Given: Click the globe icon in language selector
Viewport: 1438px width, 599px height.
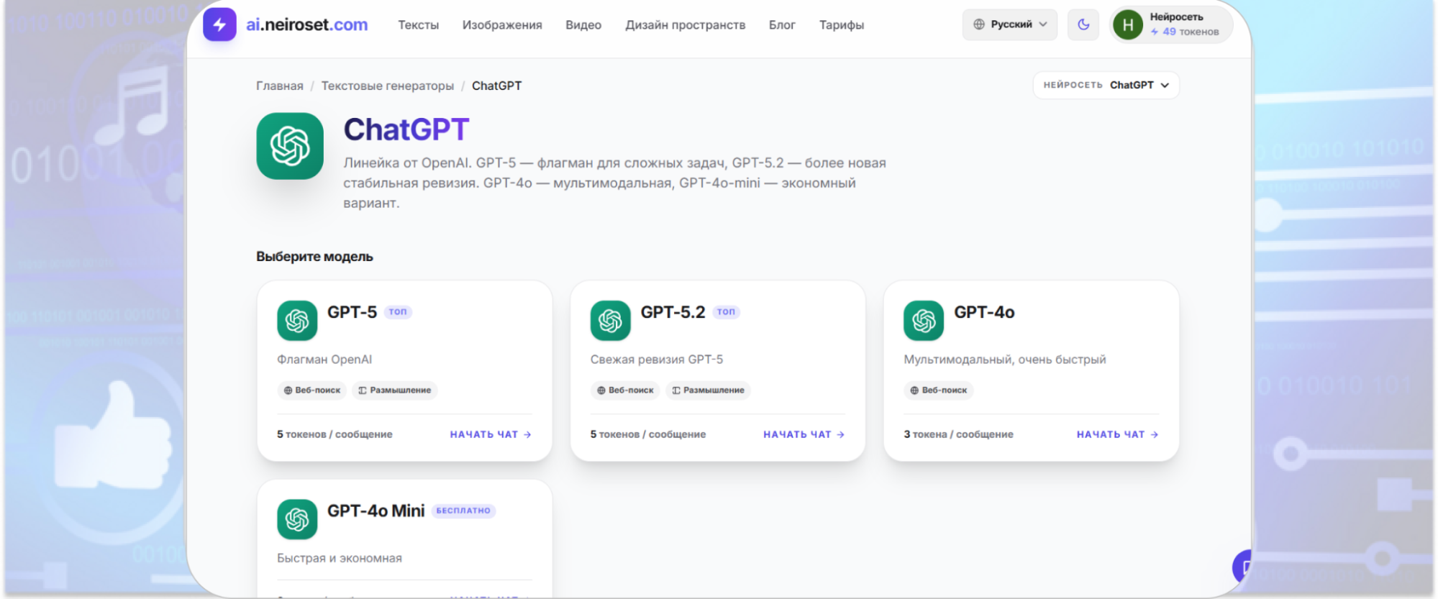Looking at the screenshot, I should [x=979, y=24].
